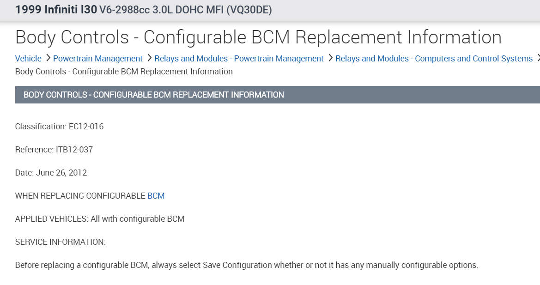The width and height of the screenshot is (540, 285).
Task: Click the APPLIED VEHICLES line
Action: point(100,219)
